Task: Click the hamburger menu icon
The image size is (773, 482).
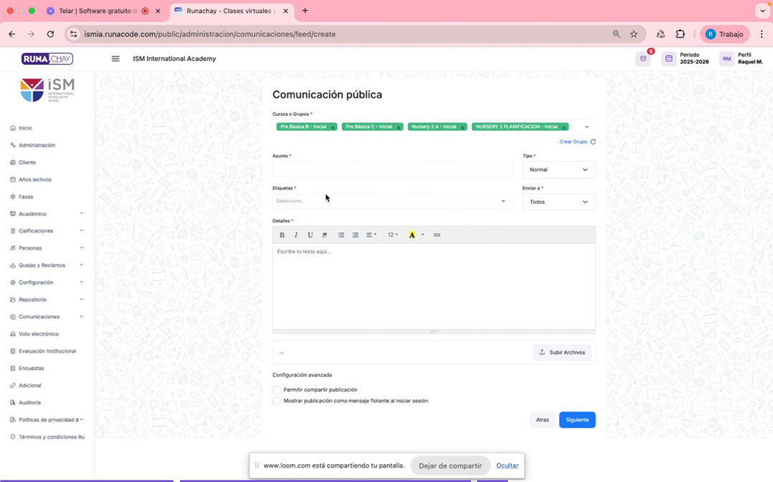Action: pos(115,59)
